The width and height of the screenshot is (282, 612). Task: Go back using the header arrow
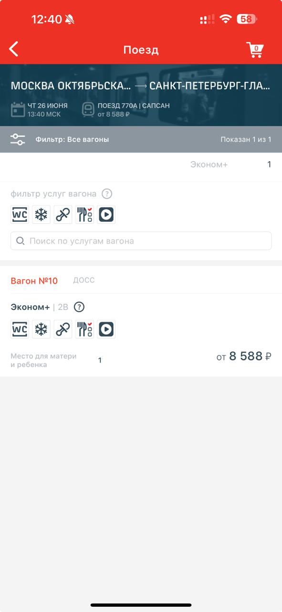[x=14, y=49]
